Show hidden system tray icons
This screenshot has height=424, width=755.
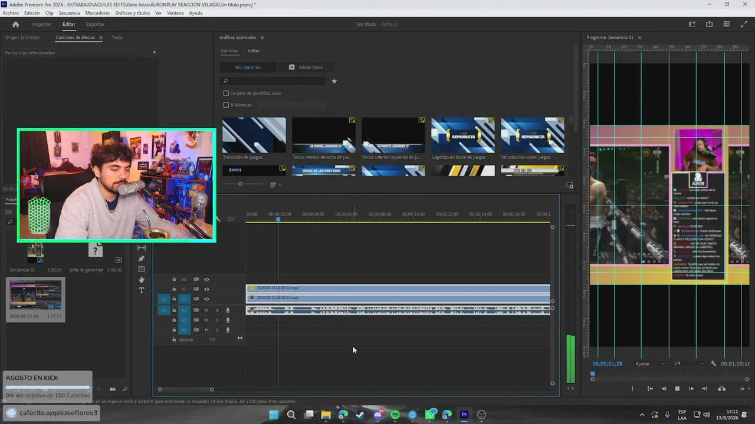click(x=642, y=415)
